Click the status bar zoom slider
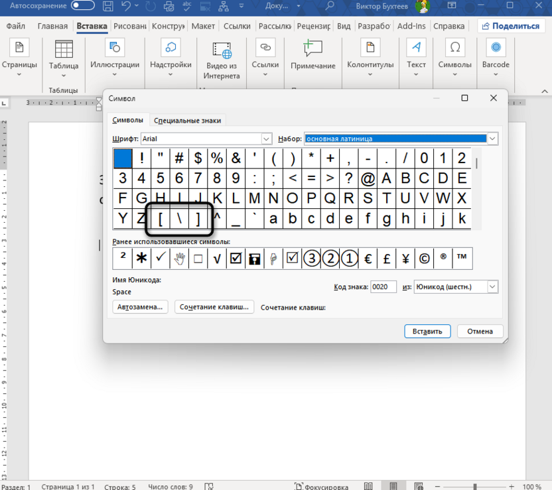This screenshot has width=552, height=490. (474, 487)
